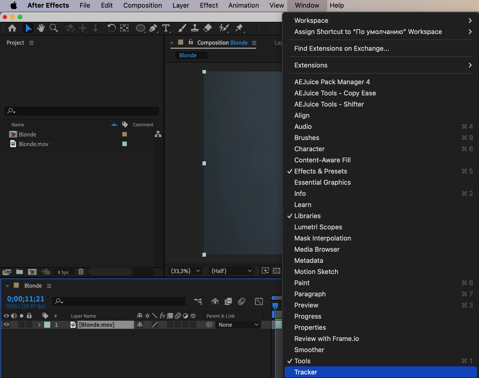Activate the Puppet Pin tool
This screenshot has width=479, height=378.
239,28
